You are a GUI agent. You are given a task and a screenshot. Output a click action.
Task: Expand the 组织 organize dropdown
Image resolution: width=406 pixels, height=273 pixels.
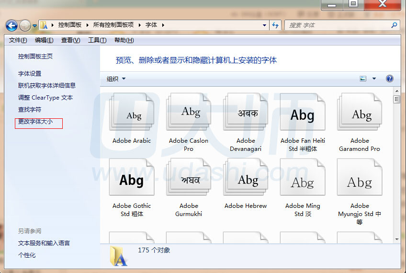(x=116, y=79)
